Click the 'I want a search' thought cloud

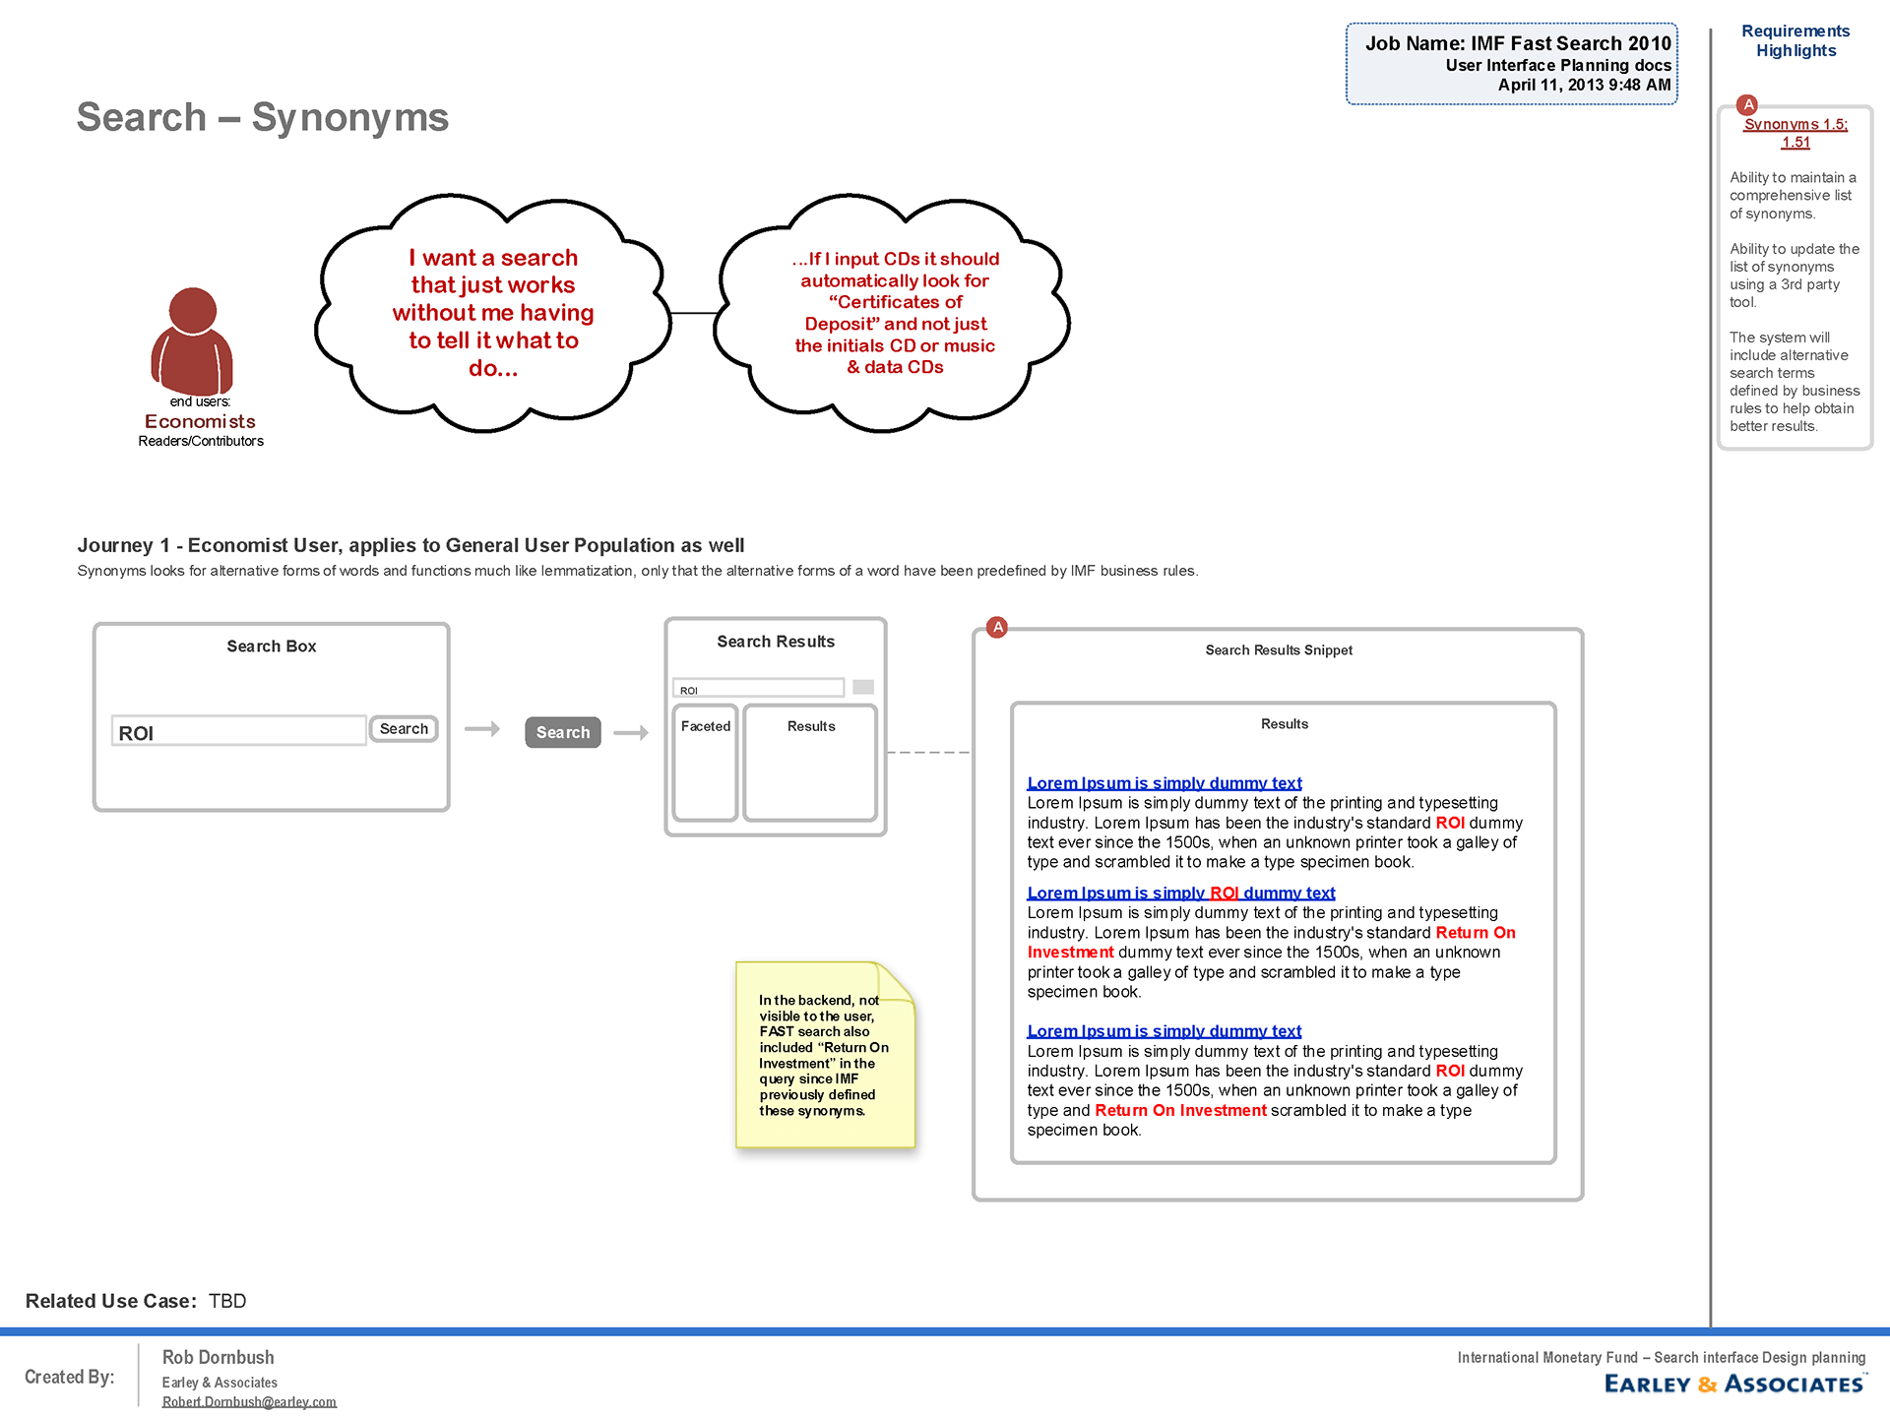[493, 312]
